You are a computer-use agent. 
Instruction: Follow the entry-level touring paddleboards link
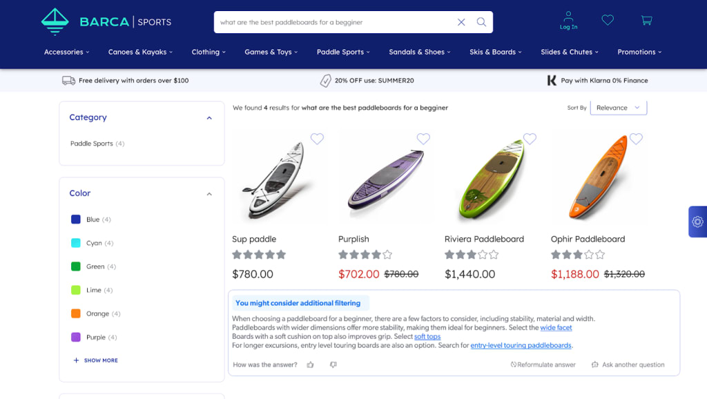[x=521, y=345]
